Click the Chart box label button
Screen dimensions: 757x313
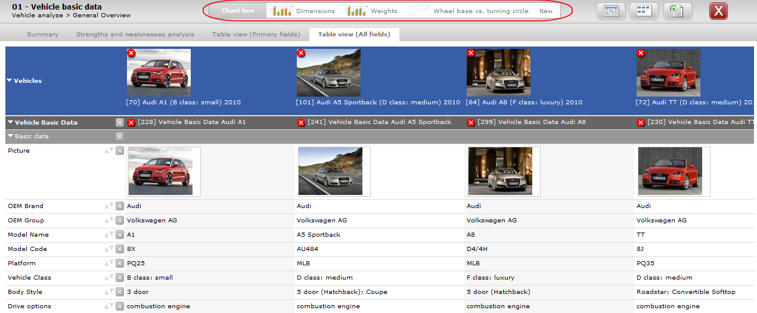(238, 11)
